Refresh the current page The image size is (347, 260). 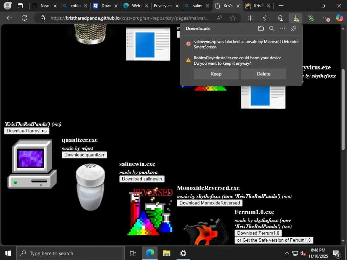[24, 18]
